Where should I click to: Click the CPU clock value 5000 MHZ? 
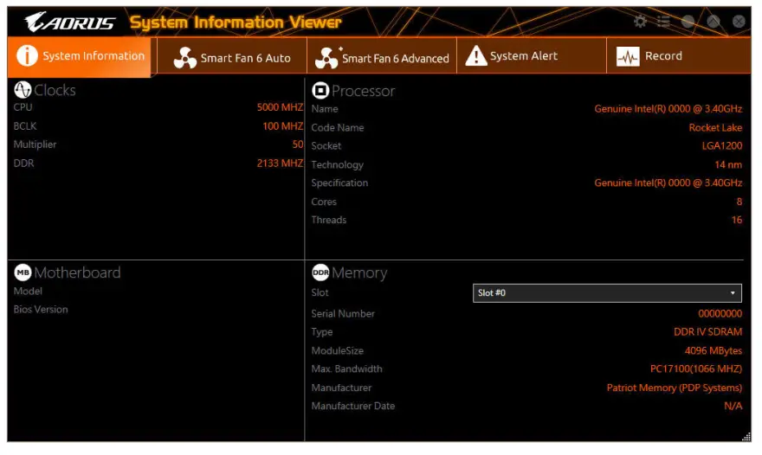[280, 107]
